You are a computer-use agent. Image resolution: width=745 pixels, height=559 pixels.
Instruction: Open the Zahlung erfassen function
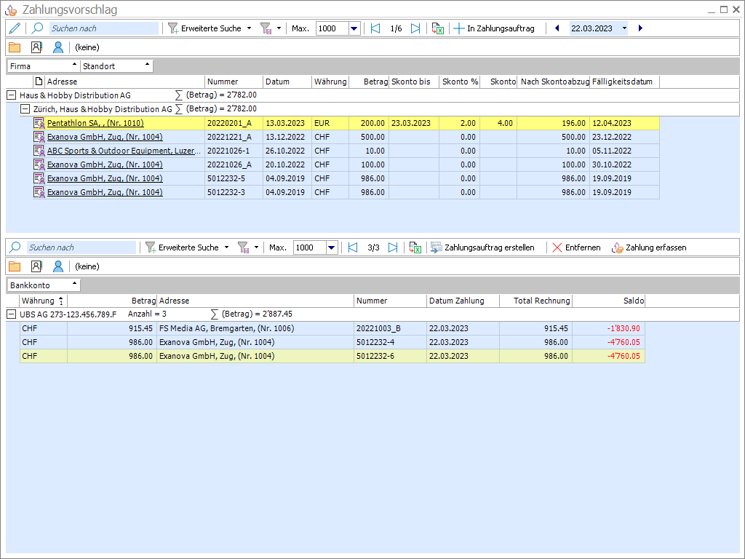tap(649, 247)
